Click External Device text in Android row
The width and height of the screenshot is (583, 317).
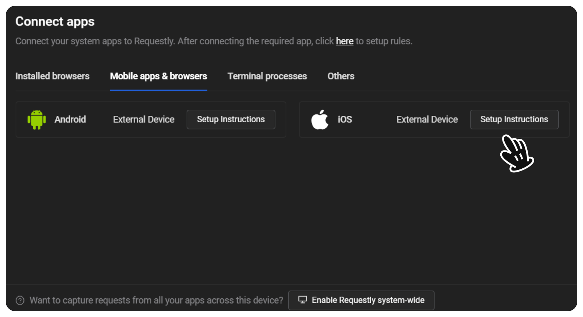[144, 120]
